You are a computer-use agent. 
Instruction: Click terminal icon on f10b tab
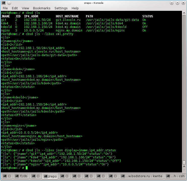(x=17, y=176)
